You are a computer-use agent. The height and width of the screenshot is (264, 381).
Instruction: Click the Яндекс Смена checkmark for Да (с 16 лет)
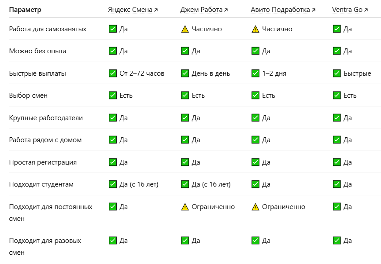pyautogui.click(x=113, y=184)
